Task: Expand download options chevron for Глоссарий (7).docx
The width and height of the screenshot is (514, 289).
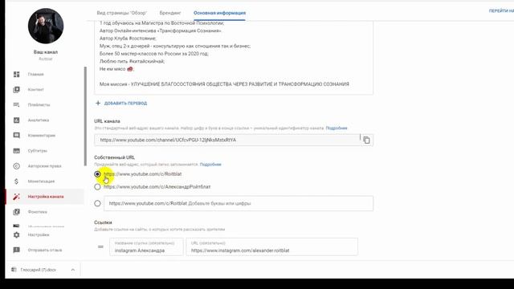Action: [x=73, y=270]
